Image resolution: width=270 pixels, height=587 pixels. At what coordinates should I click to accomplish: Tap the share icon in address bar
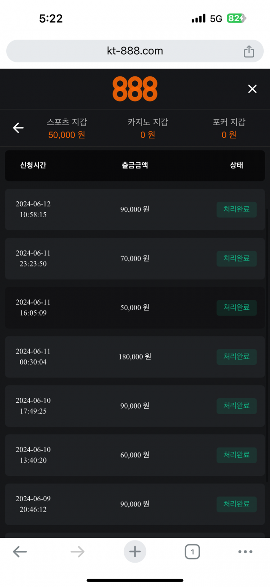pos(249,51)
